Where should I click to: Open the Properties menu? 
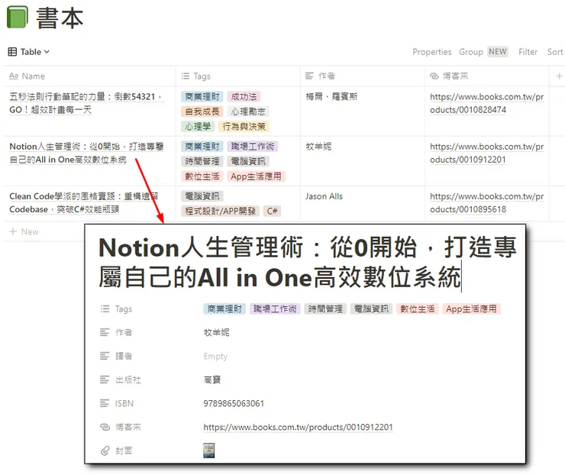click(x=431, y=52)
